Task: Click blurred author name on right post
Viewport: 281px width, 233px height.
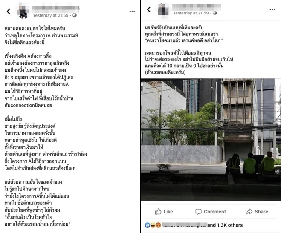Action: point(197,6)
